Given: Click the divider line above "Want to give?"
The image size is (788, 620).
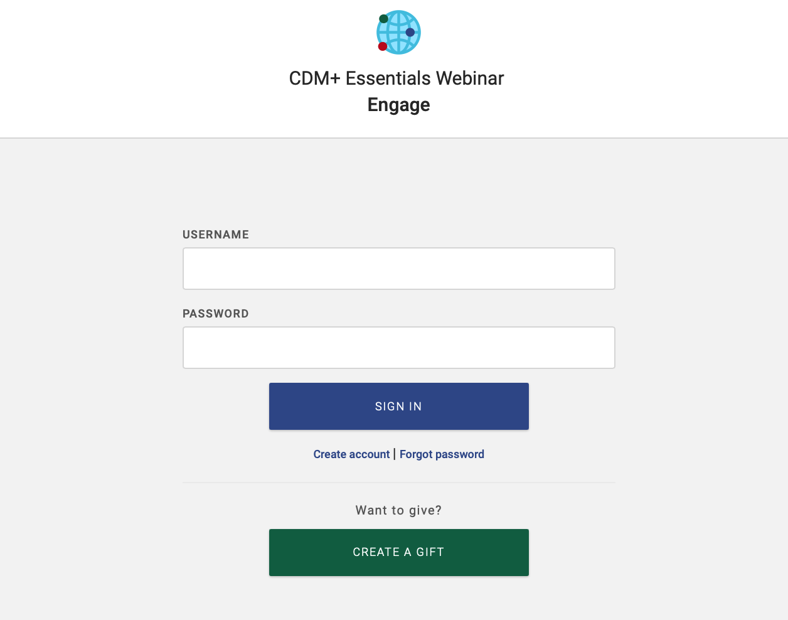Looking at the screenshot, I should [x=398, y=483].
